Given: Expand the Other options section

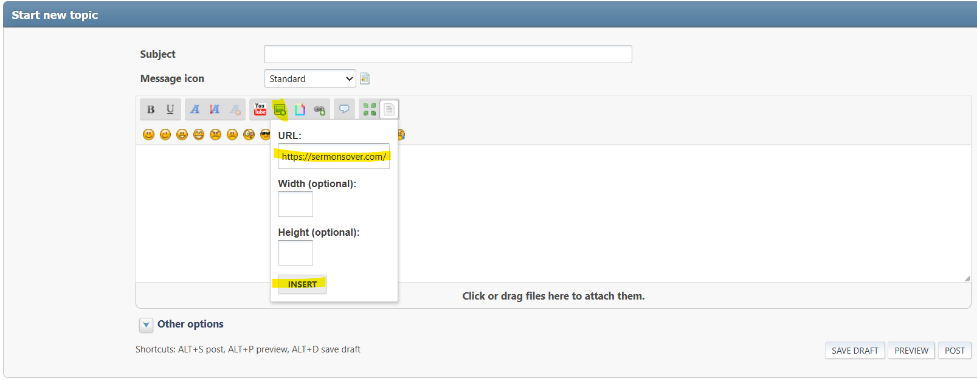Looking at the screenshot, I should tap(146, 324).
